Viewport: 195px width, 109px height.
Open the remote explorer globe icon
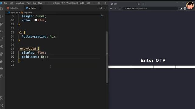(x=2, y=69)
